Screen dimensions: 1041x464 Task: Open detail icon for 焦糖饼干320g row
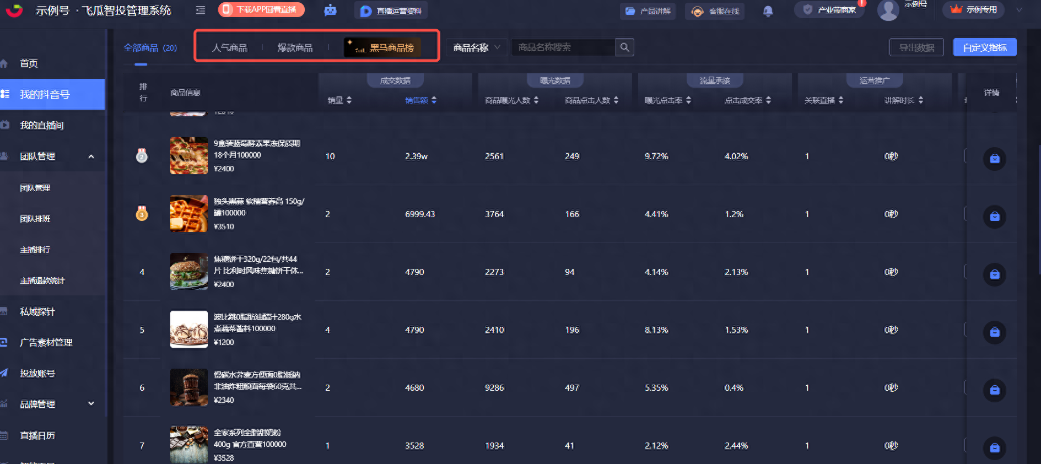[x=995, y=274]
